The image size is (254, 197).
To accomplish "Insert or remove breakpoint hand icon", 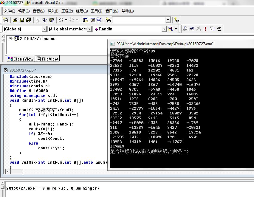I will pyautogui.click(x=219, y=29).
